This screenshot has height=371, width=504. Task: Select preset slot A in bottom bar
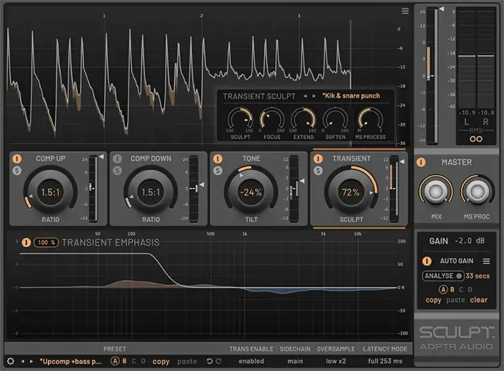(x=115, y=361)
